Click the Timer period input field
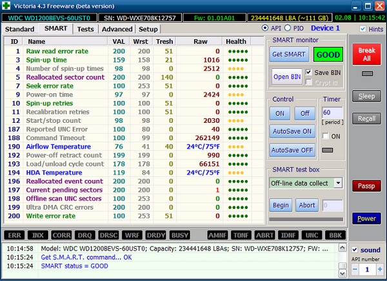The width and height of the screenshot is (387, 281). point(331,113)
